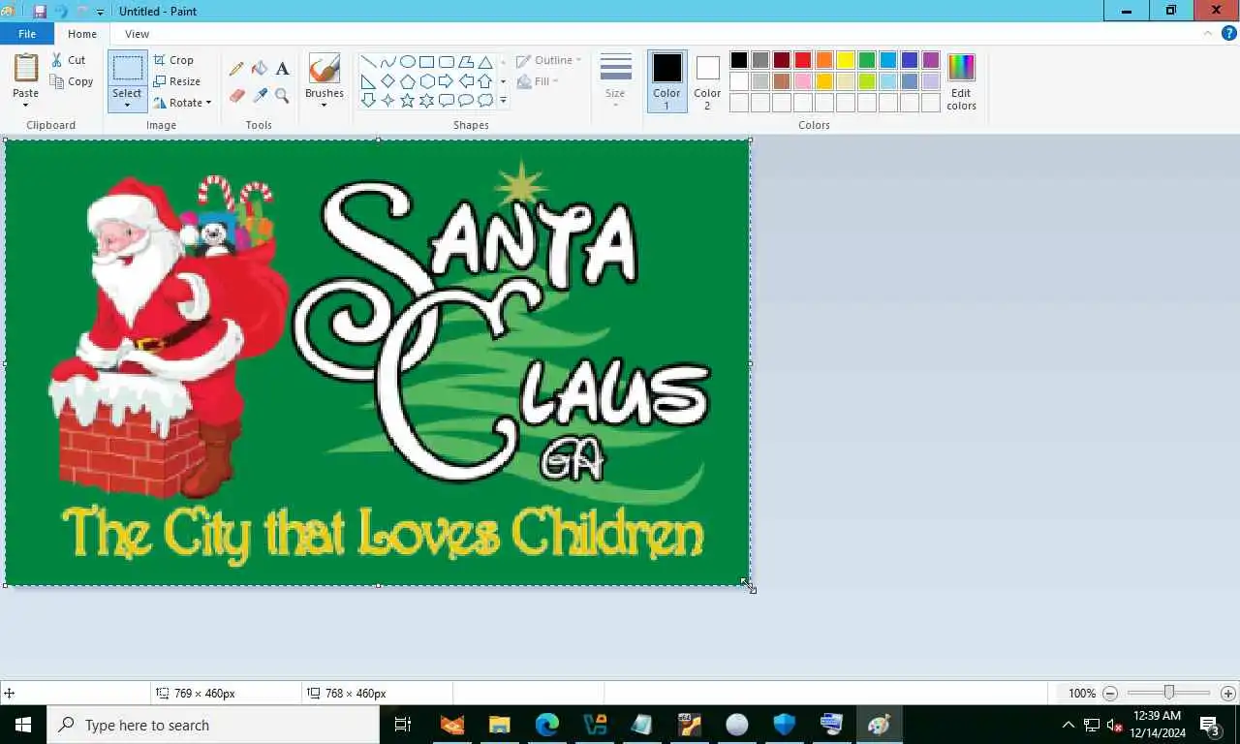Select the Diamond shape

point(387,81)
